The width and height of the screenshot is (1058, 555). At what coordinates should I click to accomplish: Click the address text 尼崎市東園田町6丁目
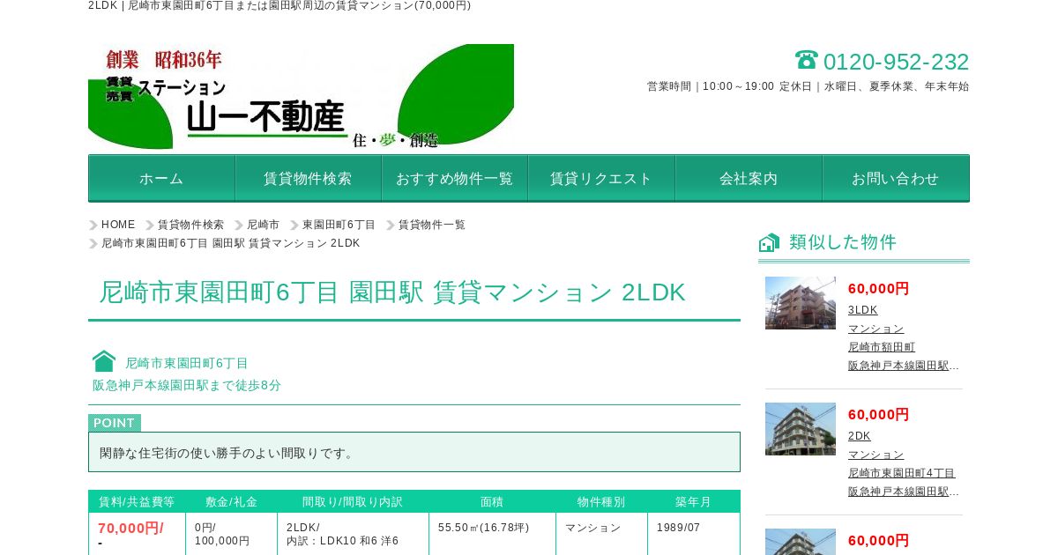[x=187, y=363]
